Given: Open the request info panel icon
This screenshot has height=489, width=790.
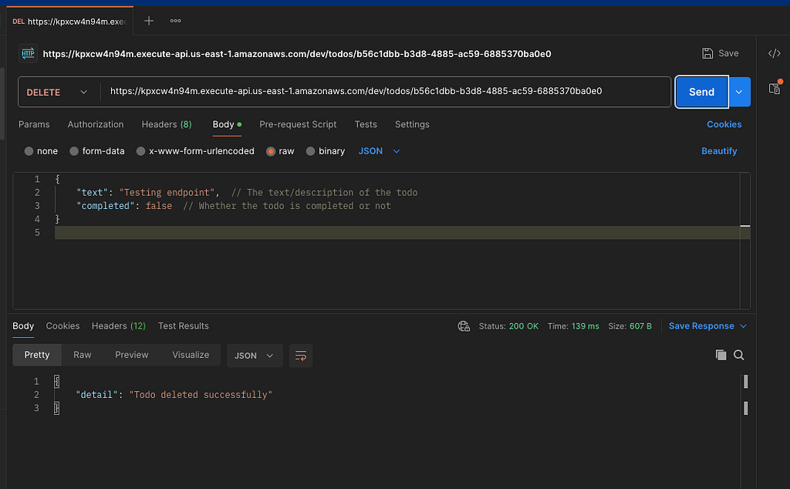Looking at the screenshot, I should (775, 89).
